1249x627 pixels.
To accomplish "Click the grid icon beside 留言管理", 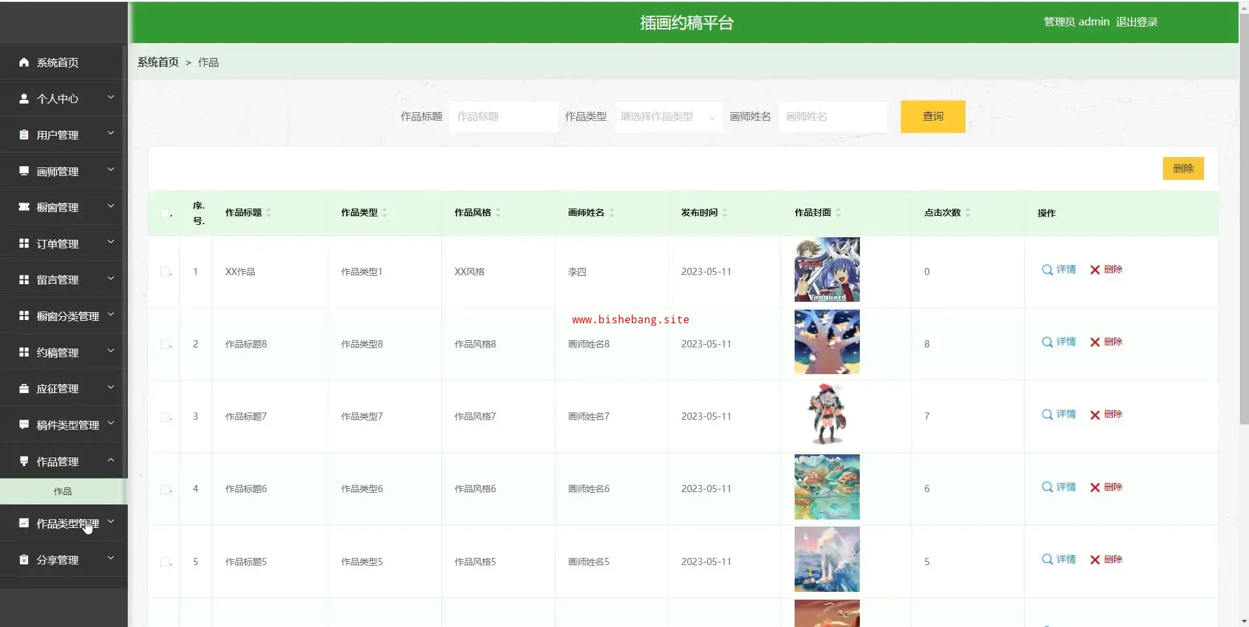I will (x=24, y=280).
